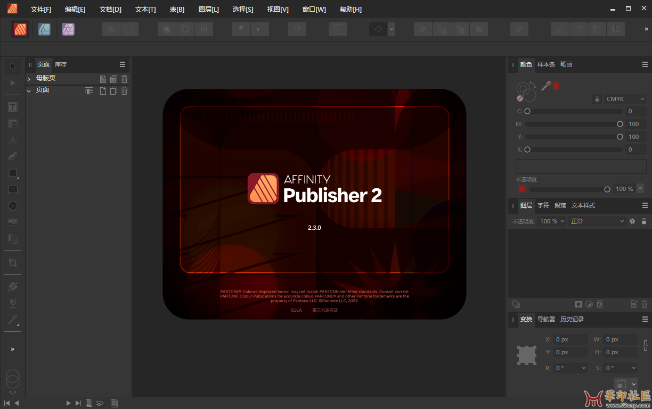Adjust the colour opacity slider

tap(569, 189)
